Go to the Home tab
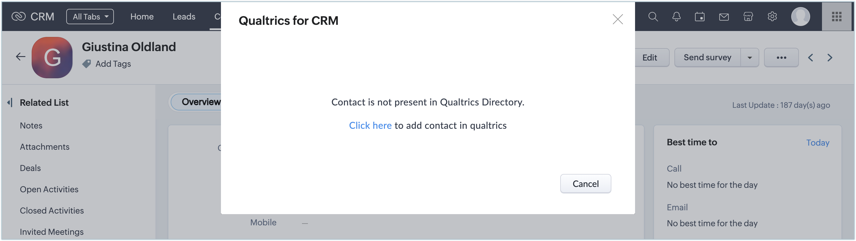The height and width of the screenshot is (241, 856). pyautogui.click(x=142, y=17)
